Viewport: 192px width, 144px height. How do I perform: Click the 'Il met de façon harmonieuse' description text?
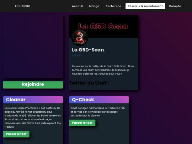pyautogui.click(x=98, y=112)
